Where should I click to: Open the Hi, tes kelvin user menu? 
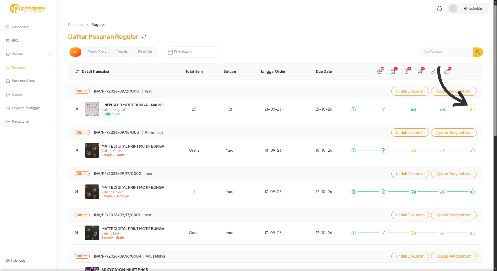(467, 9)
